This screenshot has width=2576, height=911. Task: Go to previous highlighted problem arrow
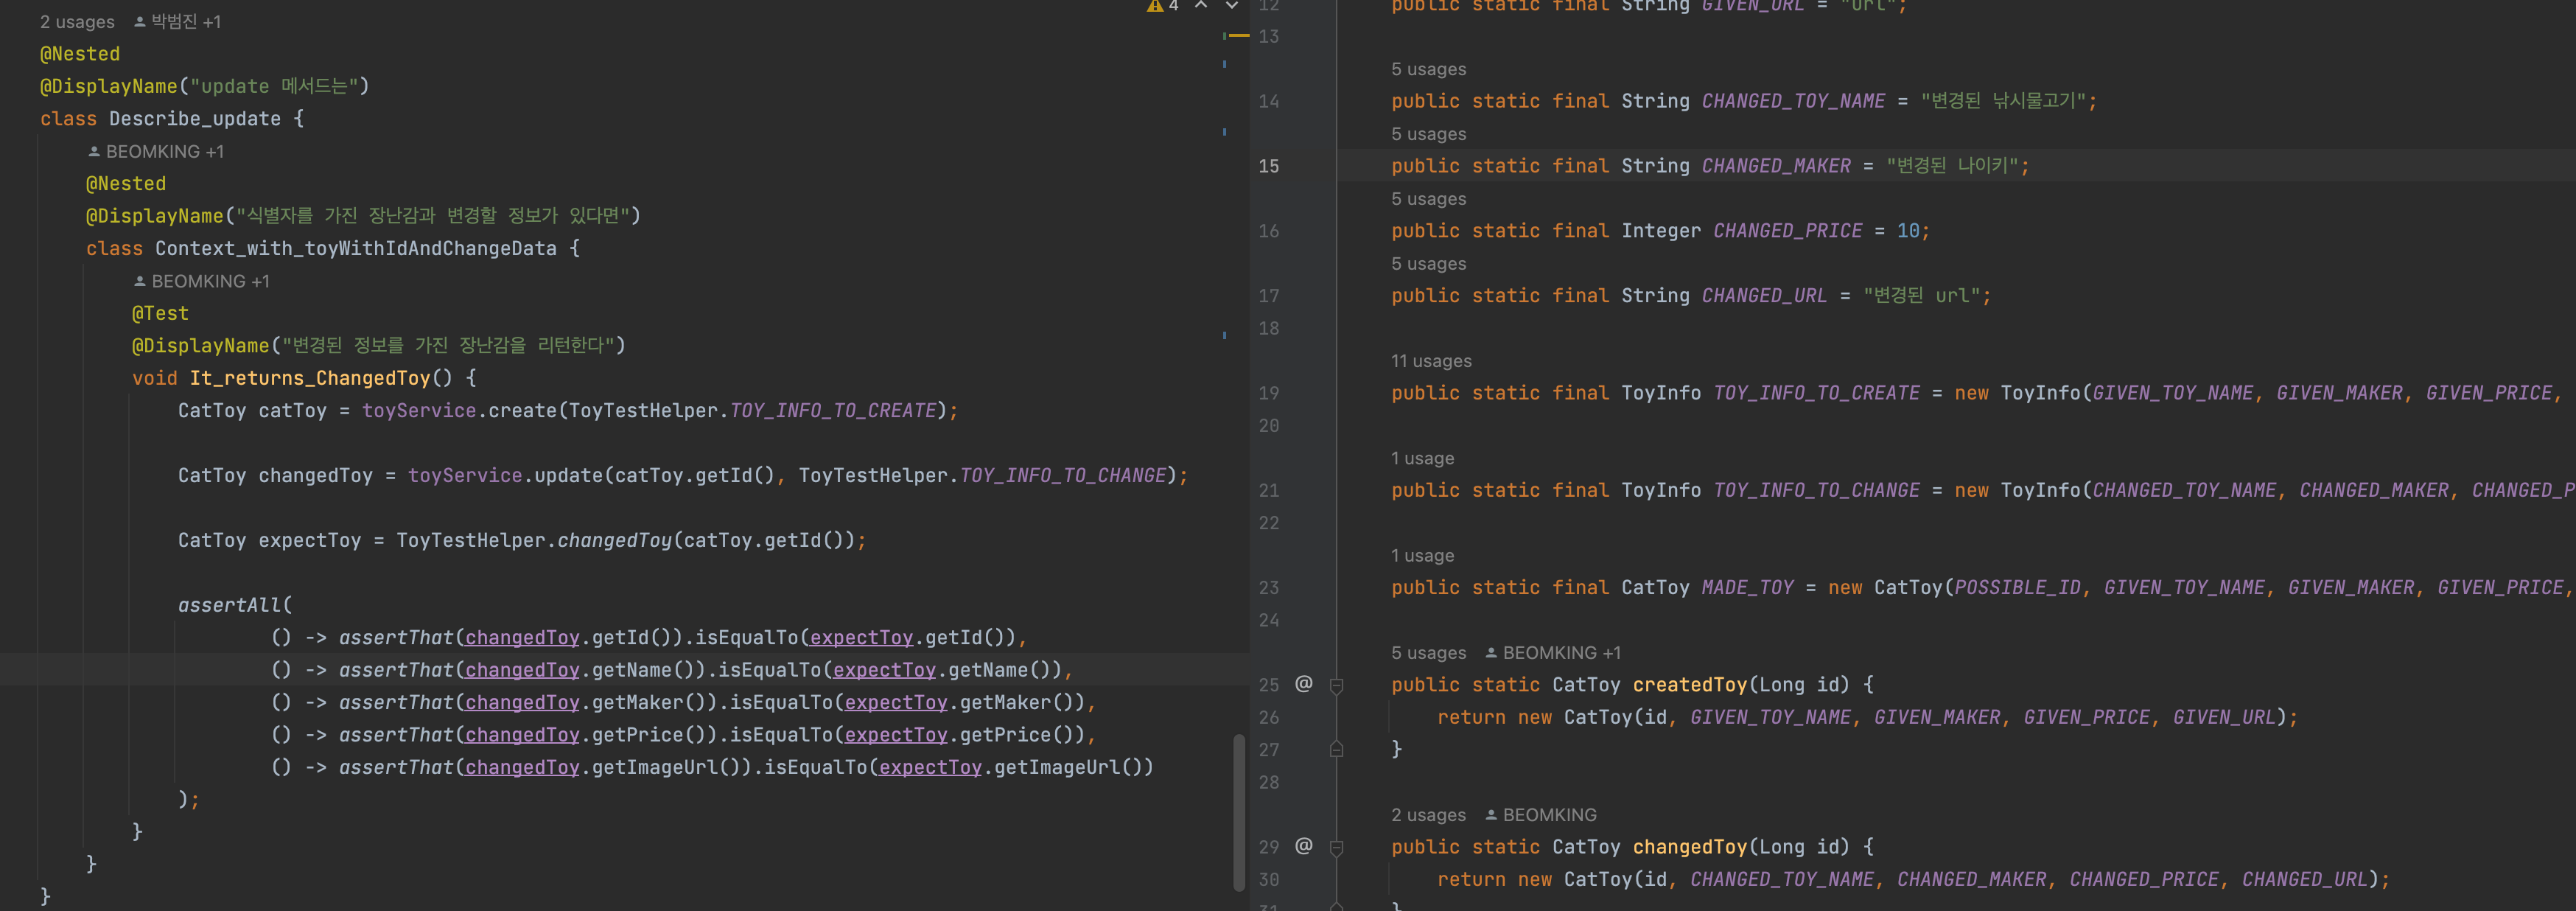coord(1201,6)
